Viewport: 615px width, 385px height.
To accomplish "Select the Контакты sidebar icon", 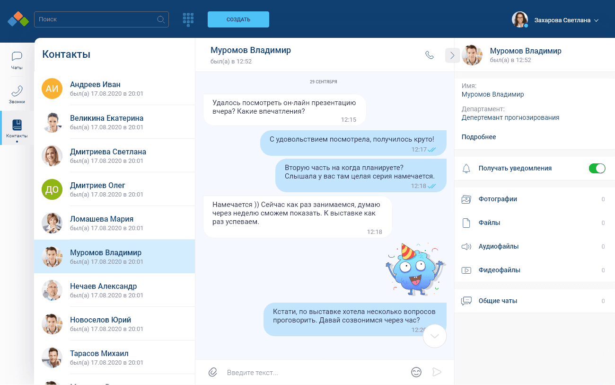I will tap(17, 128).
